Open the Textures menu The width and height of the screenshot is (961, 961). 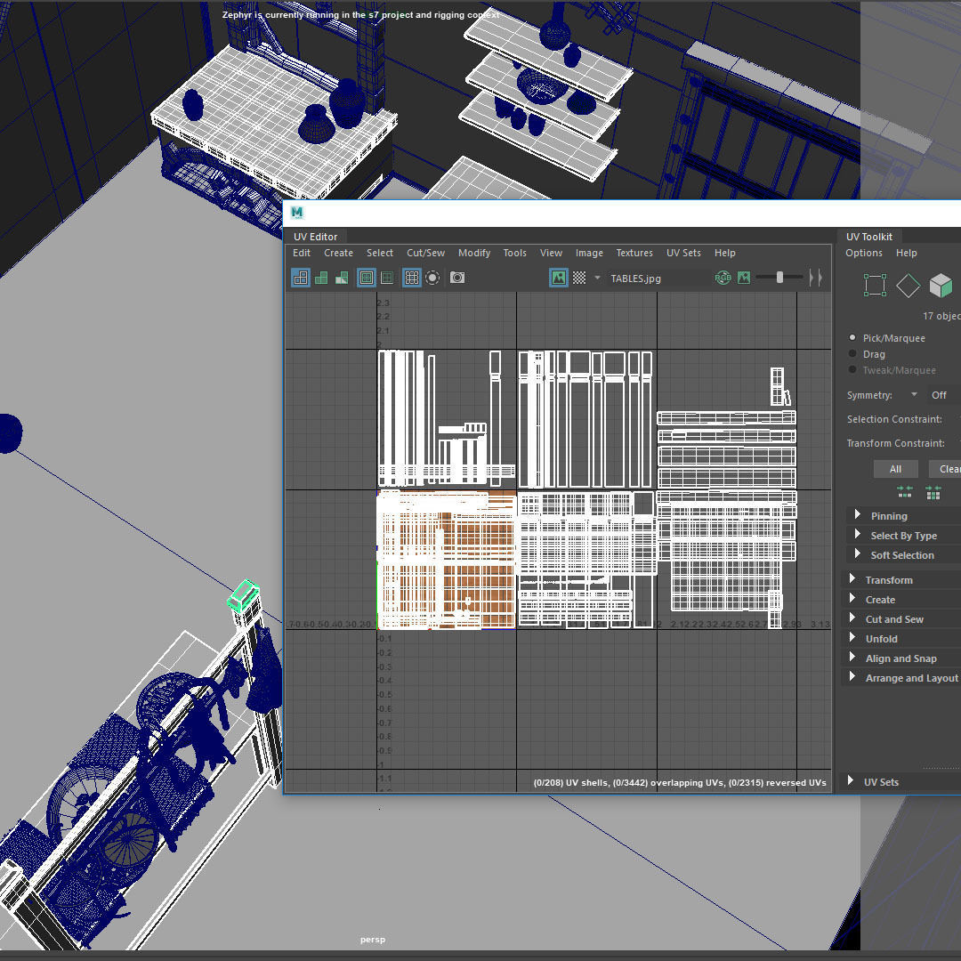coord(634,253)
